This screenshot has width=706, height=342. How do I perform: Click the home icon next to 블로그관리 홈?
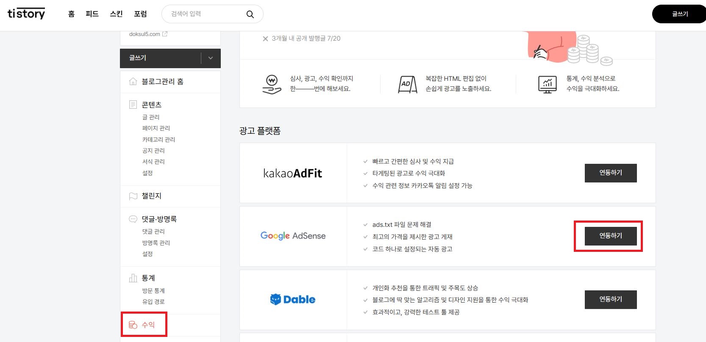[133, 81]
